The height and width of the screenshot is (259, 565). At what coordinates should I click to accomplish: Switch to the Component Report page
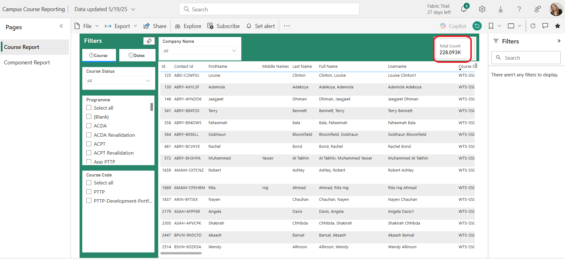coord(27,63)
